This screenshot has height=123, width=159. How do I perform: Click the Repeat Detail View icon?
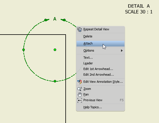pyautogui.click(x=80, y=29)
